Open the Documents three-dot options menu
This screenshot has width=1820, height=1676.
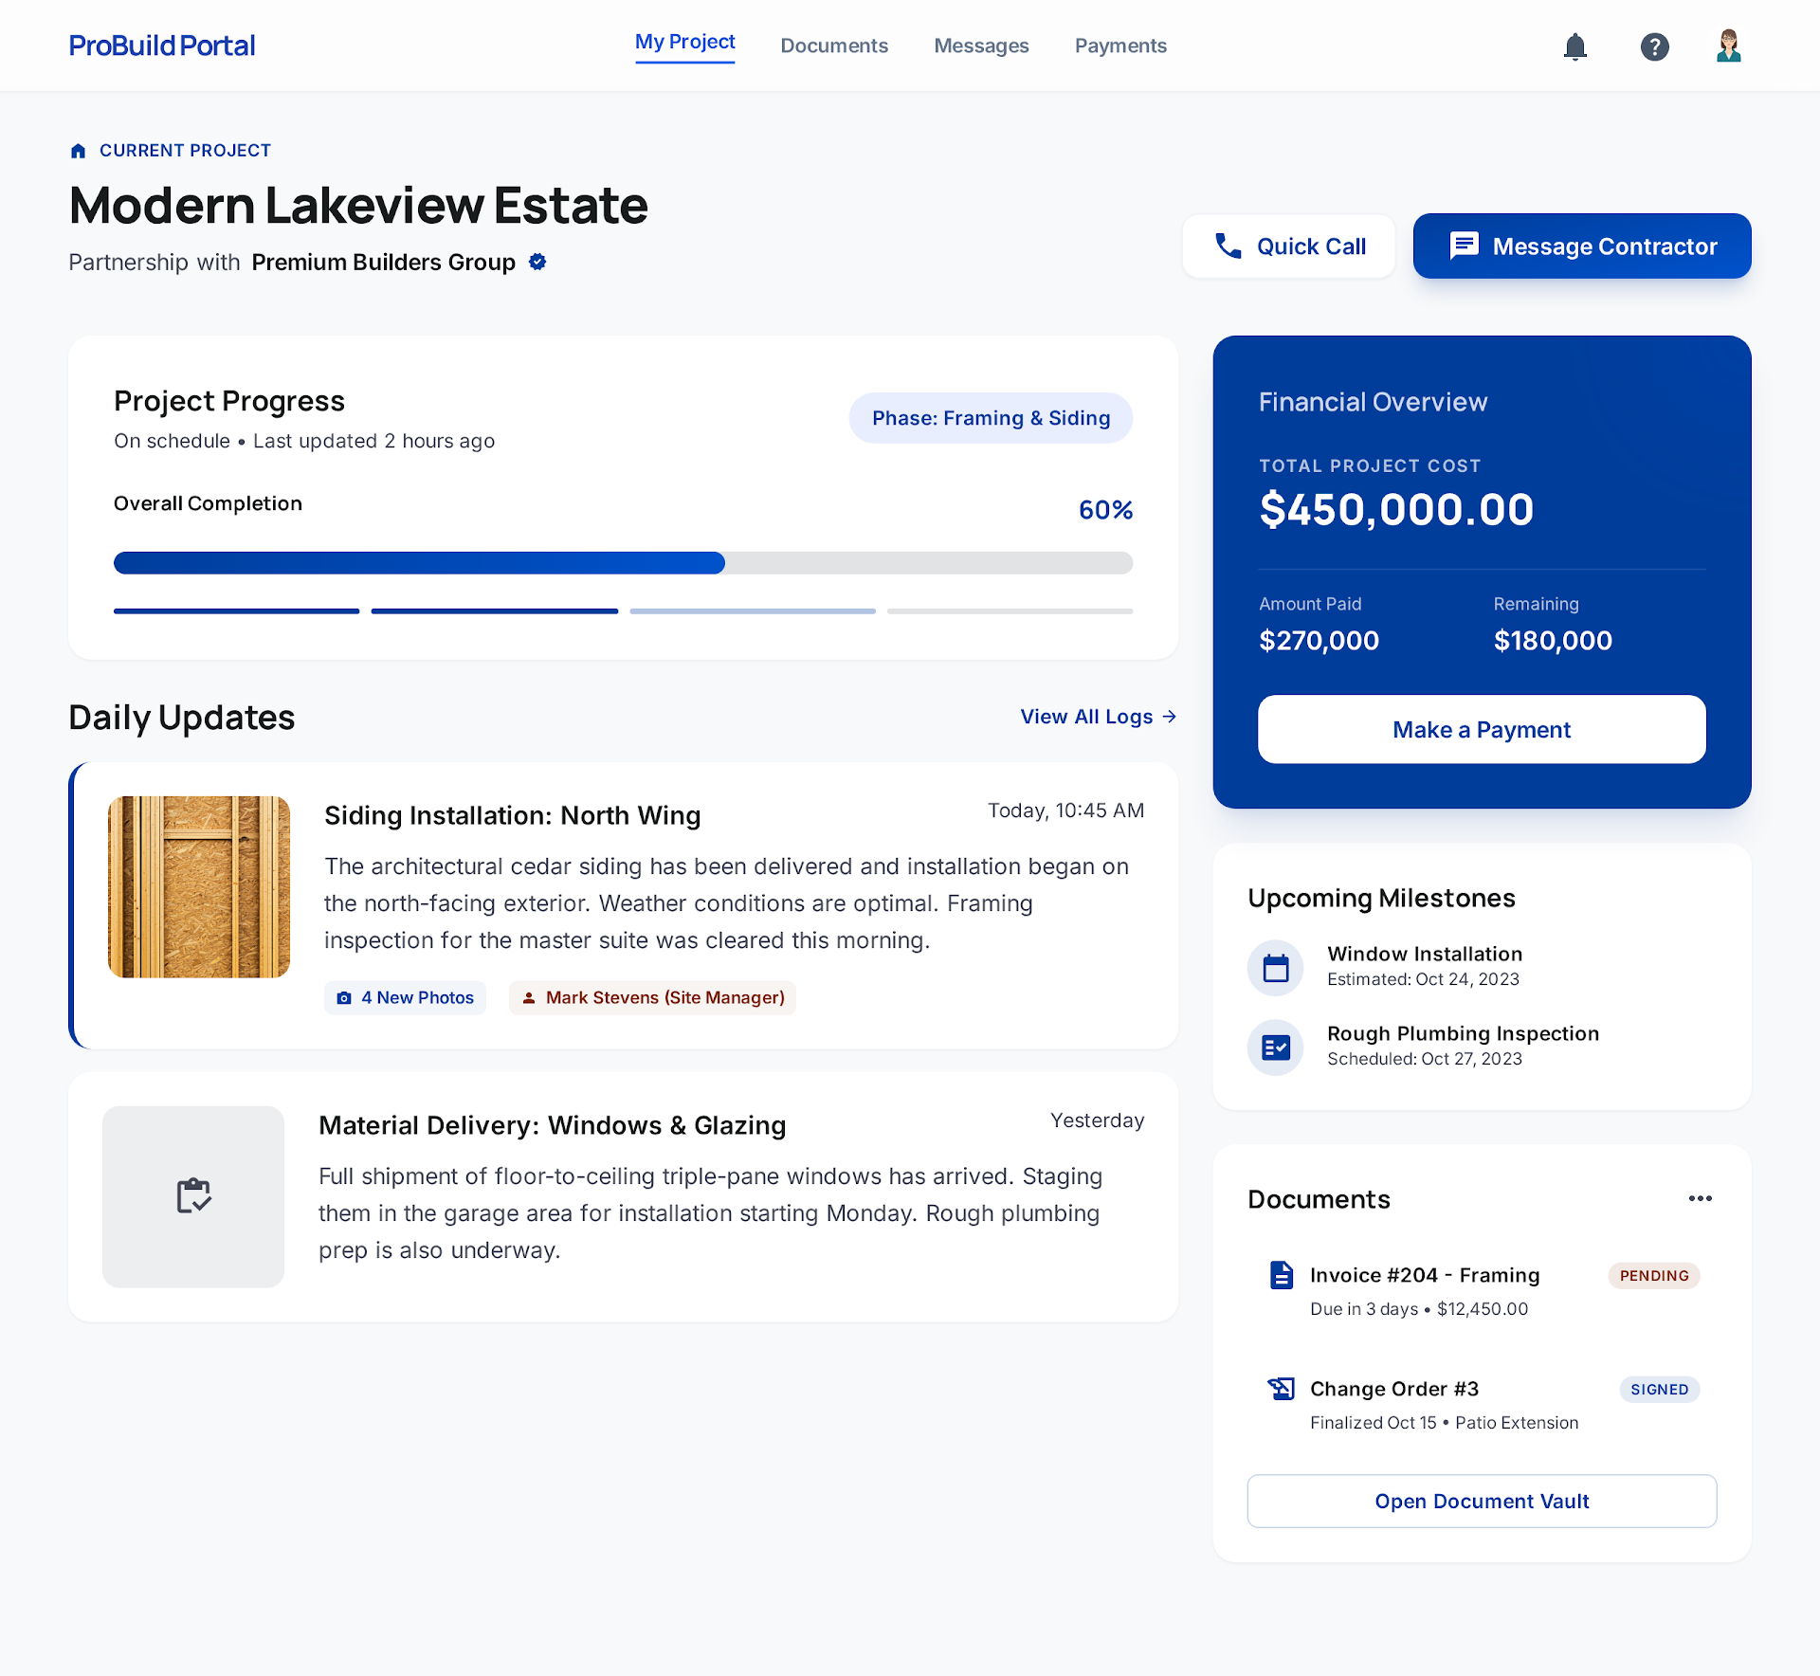1701,1199
